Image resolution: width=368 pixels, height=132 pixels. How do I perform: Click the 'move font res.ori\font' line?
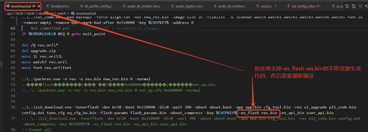[47, 68]
